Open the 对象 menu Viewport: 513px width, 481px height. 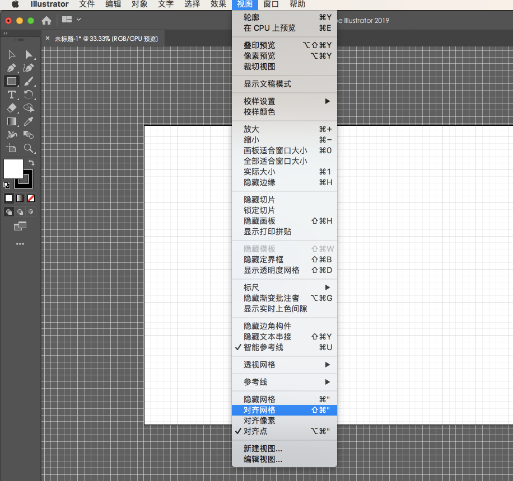(x=139, y=4)
